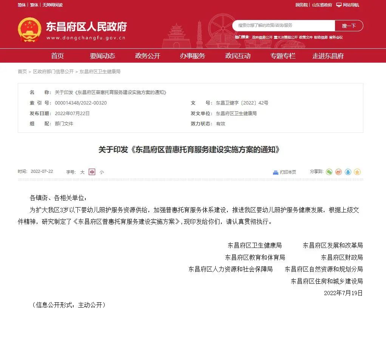Click signatory 东昌府区住房和城乡建设局

tap(327, 281)
